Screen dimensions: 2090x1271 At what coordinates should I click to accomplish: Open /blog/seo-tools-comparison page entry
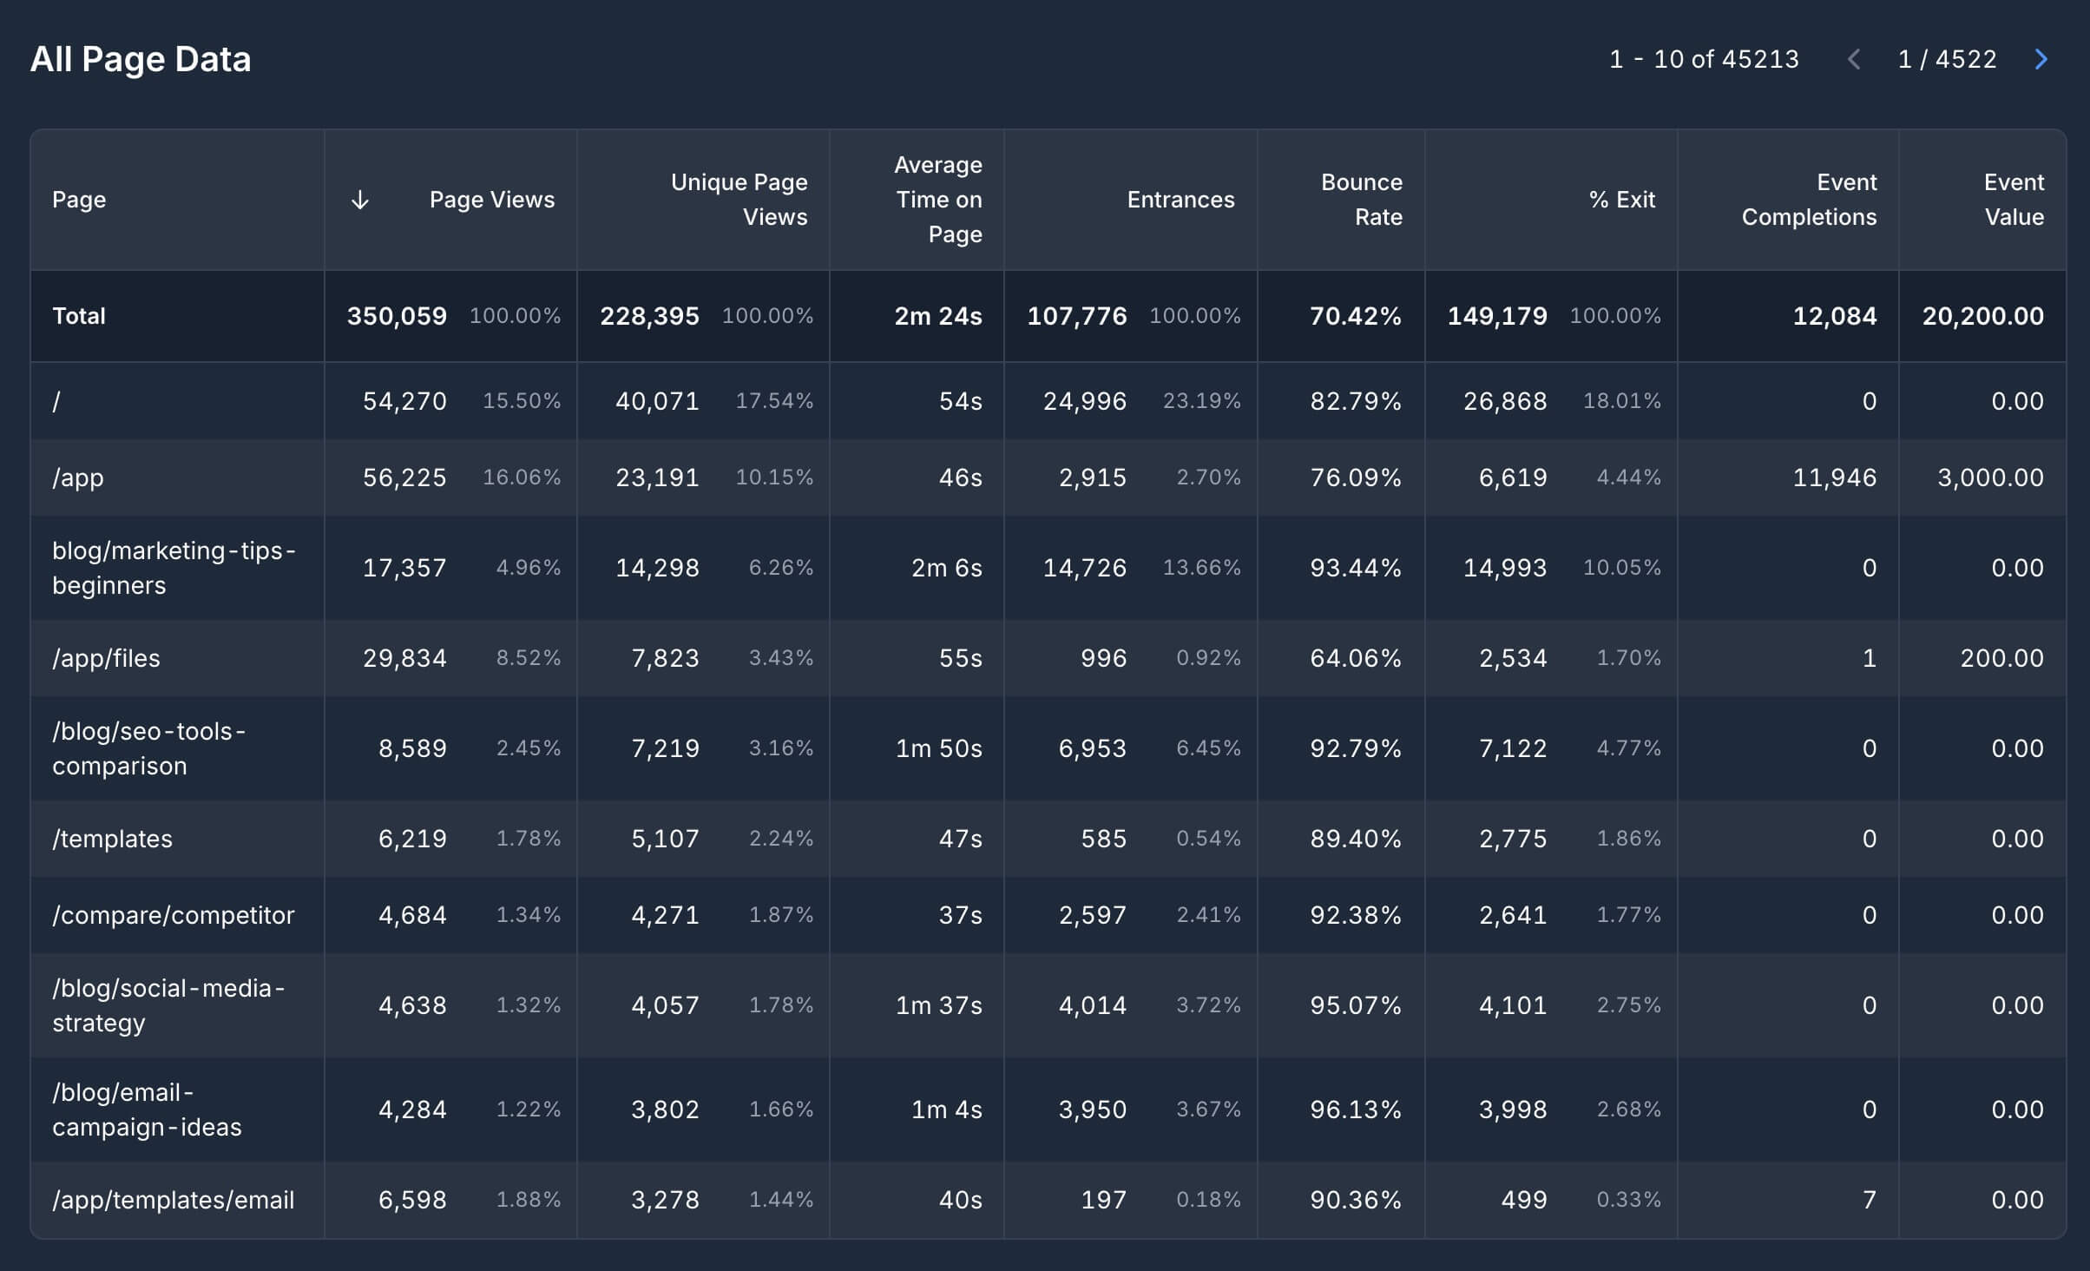(x=148, y=748)
